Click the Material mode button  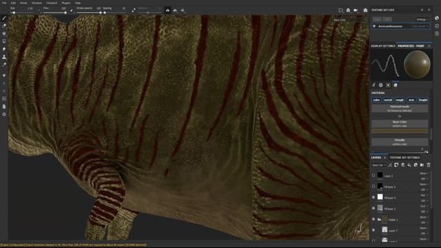[x=400, y=109]
